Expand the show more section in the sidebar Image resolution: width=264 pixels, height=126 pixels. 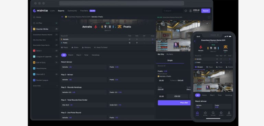coord(45,86)
